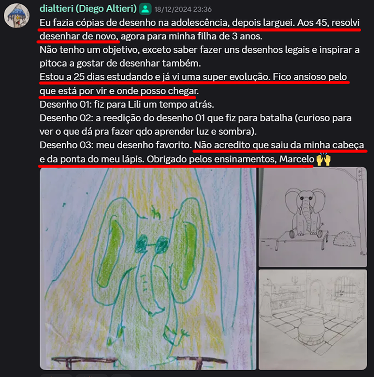
Task: Open the colorful crayon elephant drawing
Action: pos(148,269)
